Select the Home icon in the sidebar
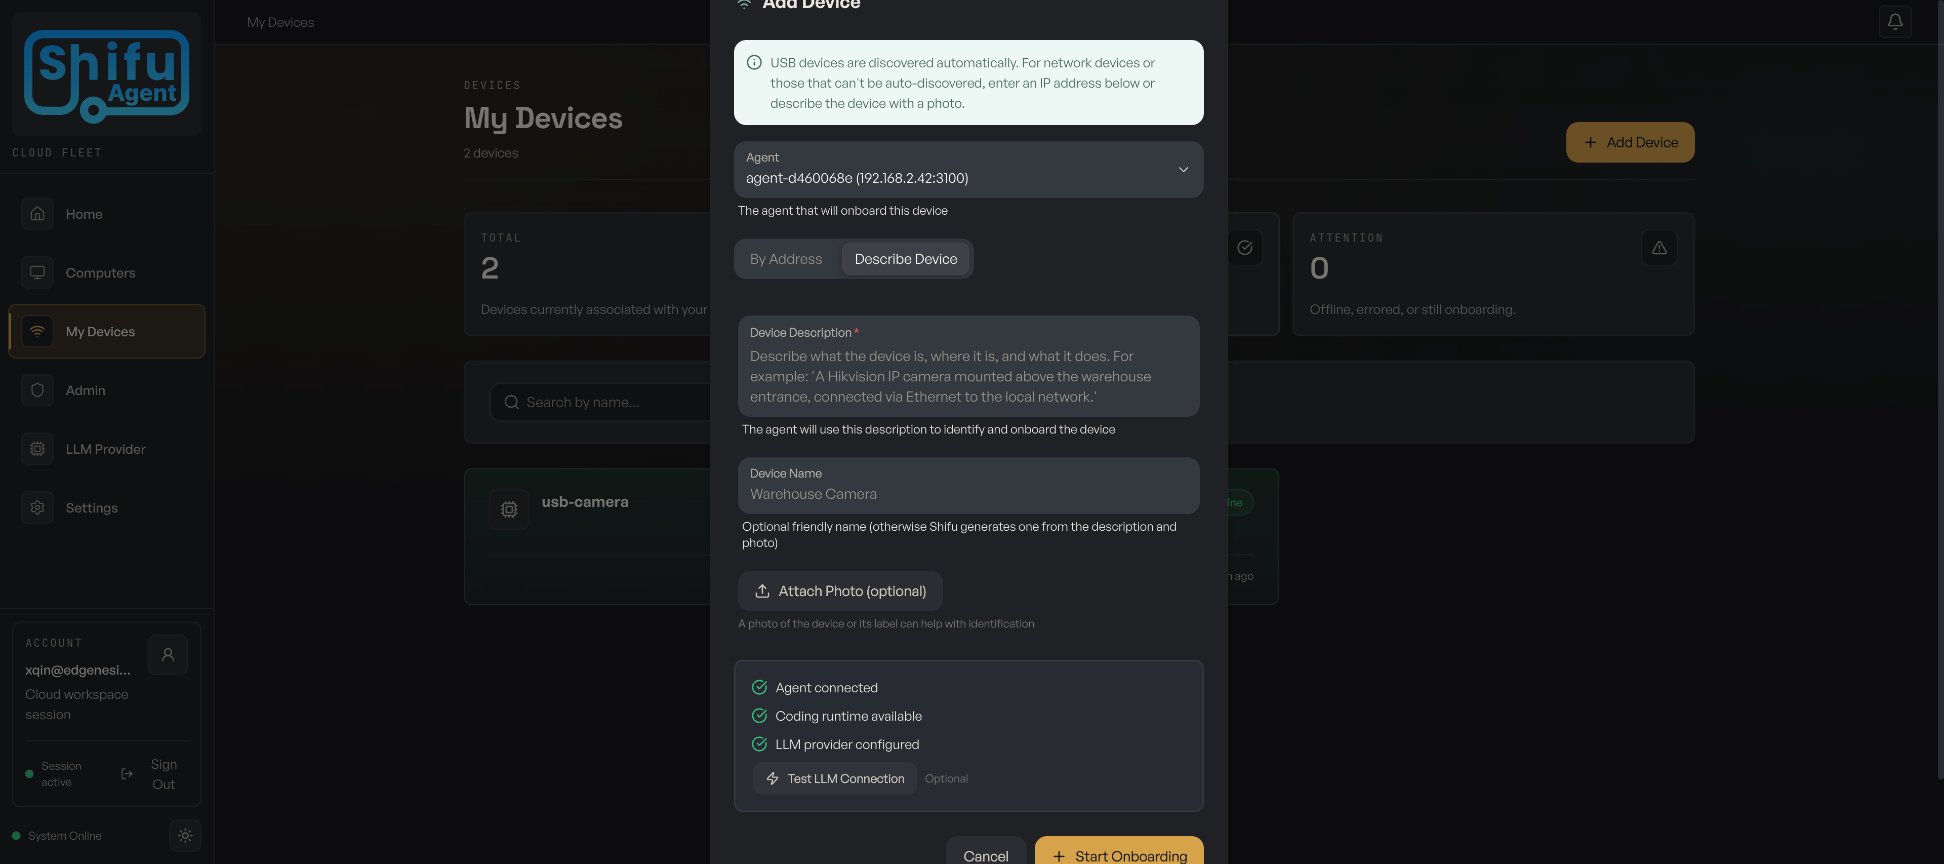 [x=37, y=214]
